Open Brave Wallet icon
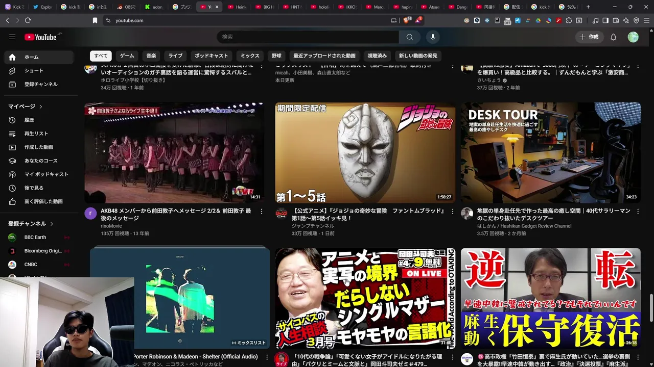 point(616,20)
